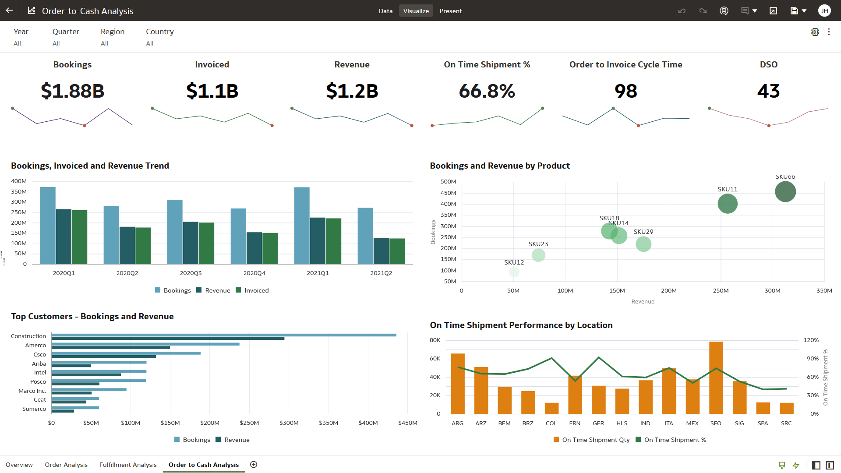Open the filter bar kebab menu
Viewport: 841px width, 473px height.
pos(829,32)
